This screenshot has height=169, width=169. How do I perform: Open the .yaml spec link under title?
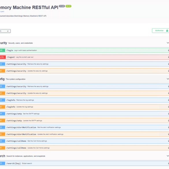click(2, 12)
